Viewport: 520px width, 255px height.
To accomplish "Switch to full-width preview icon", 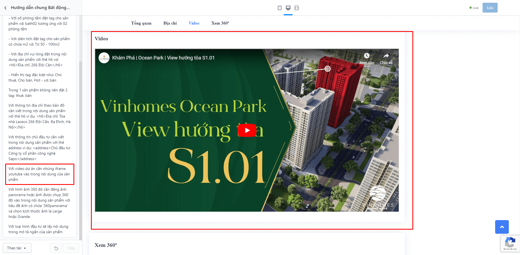I will point(297,8).
